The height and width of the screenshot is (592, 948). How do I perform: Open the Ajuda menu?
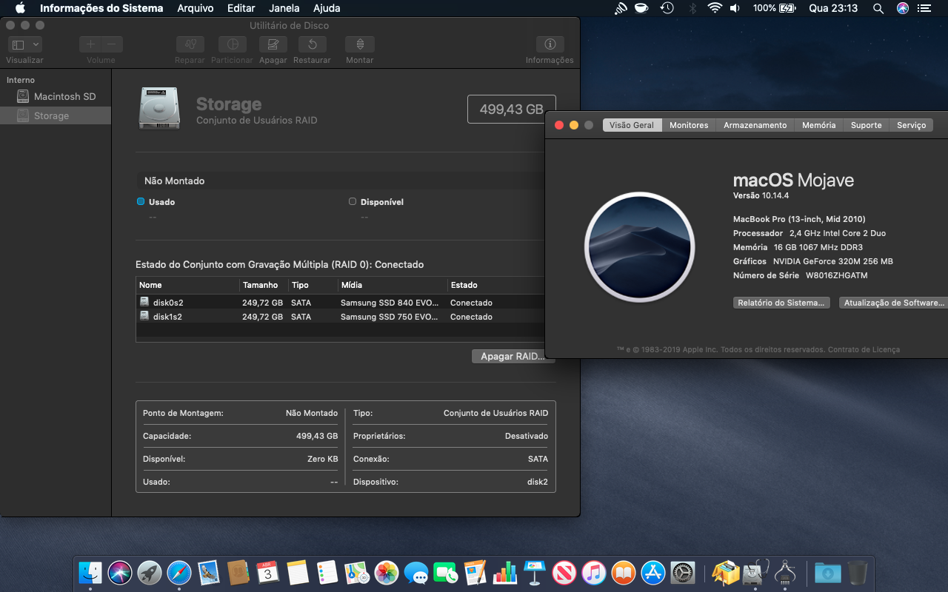(x=327, y=8)
